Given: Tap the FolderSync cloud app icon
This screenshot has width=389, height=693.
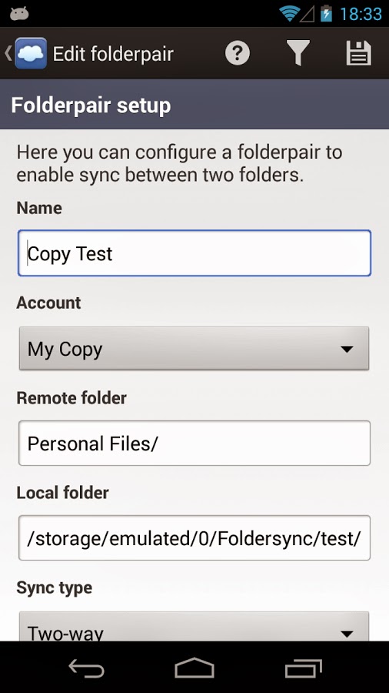Looking at the screenshot, I should click(31, 53).
